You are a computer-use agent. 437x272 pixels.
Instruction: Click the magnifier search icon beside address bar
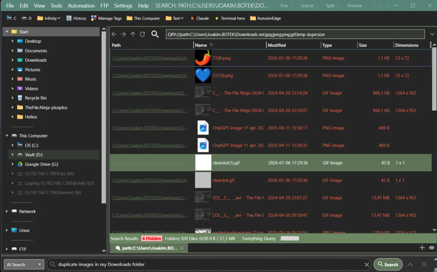pos(155,34)
